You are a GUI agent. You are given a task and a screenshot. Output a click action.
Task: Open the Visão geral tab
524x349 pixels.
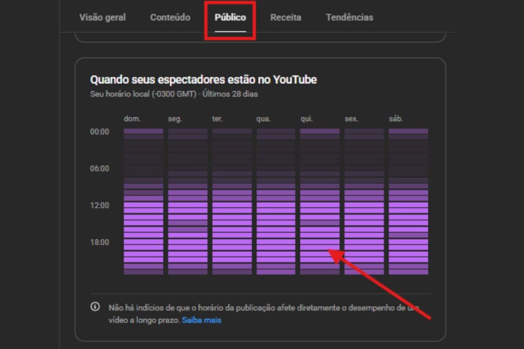102,17
